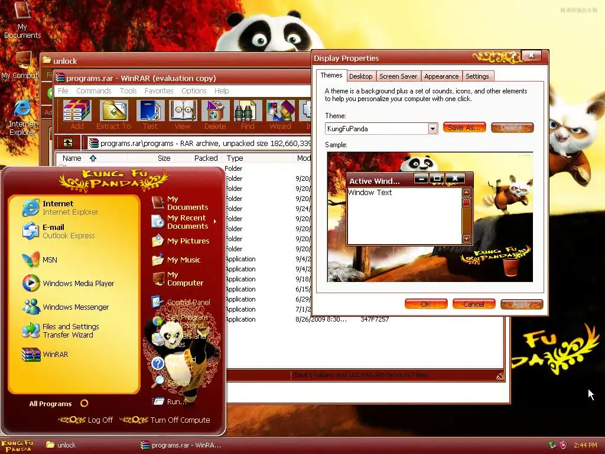Switch to the Settings tab

477,76
